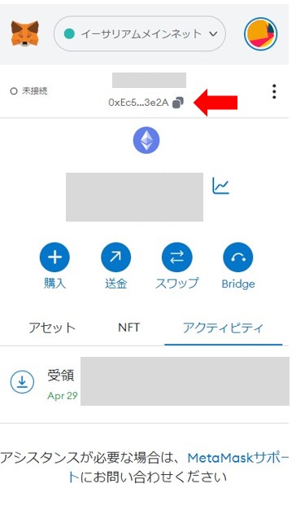Expand the network list chevron arrow
This screenshot has width=296, height=519.
tap(213, 34)
